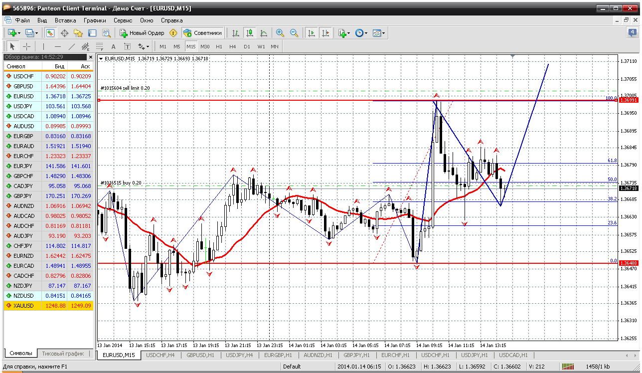Open the Графики menu
Image resolution: width=642 pixels, height=373 pixels.
coord(95,20)
